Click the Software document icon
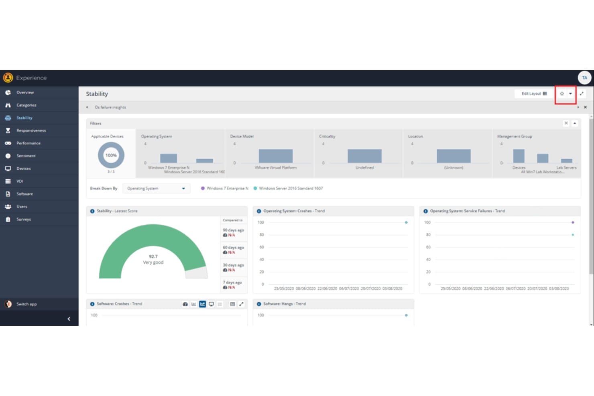 [x=8, y=194]
